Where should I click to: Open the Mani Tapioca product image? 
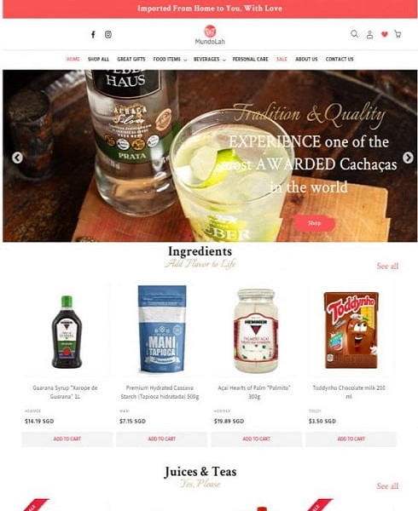coord(162,329)
